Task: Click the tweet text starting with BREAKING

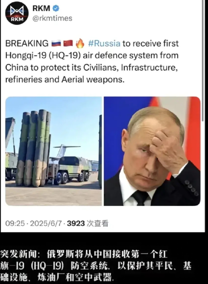Action: point(92,61)
